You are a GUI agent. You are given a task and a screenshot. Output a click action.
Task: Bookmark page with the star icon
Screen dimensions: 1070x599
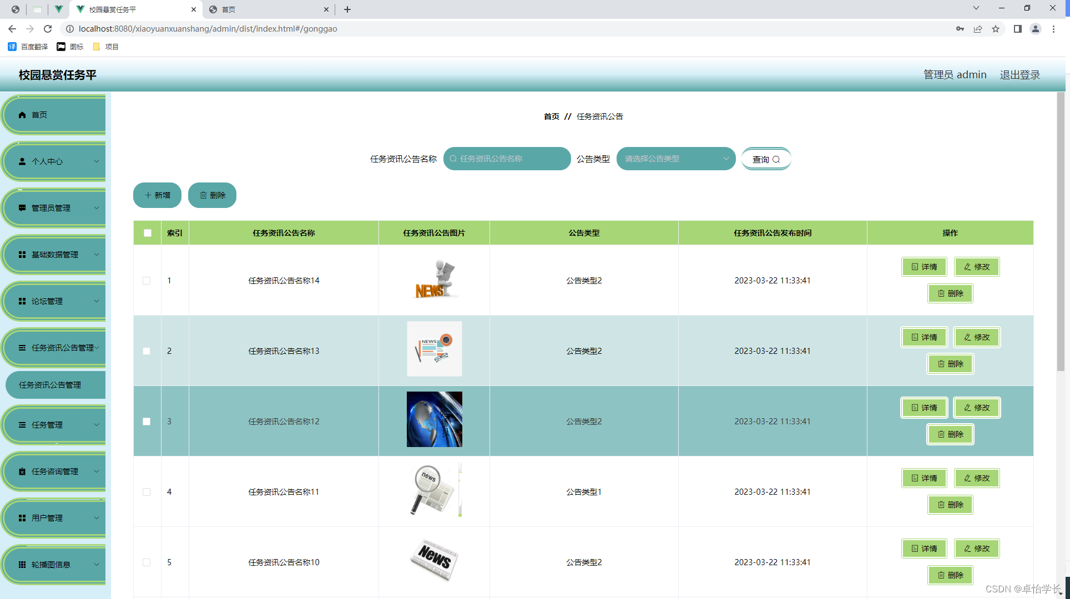[x=996, y=29]
